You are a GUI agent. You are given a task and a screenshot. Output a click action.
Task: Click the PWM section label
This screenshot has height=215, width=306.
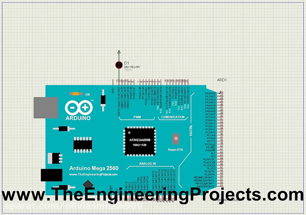coord(137,117)
